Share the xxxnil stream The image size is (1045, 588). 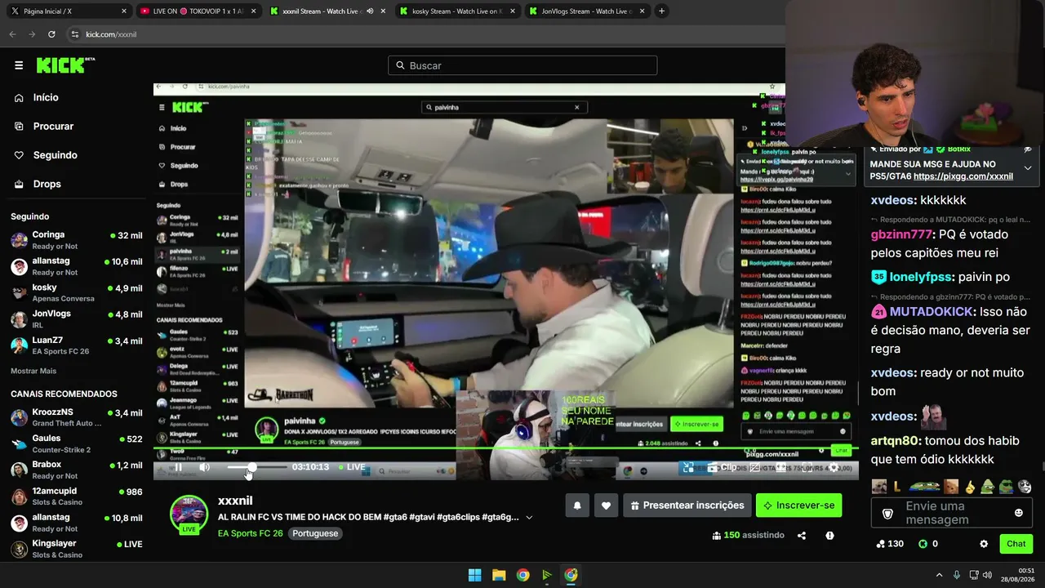(x=802, y=536)
